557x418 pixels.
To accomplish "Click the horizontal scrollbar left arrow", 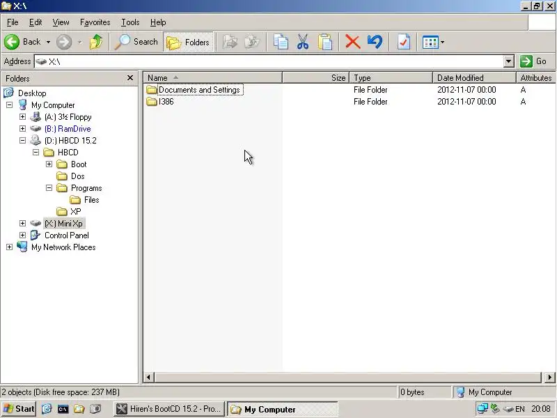I will tap(148, 377).
